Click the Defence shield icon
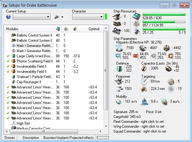This screenshot has width=192, height=142. (x=120, y=69)
